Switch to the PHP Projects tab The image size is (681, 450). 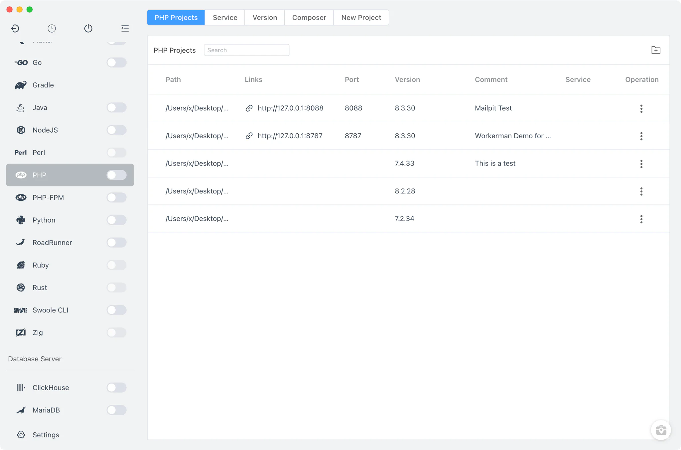(176, 18)
